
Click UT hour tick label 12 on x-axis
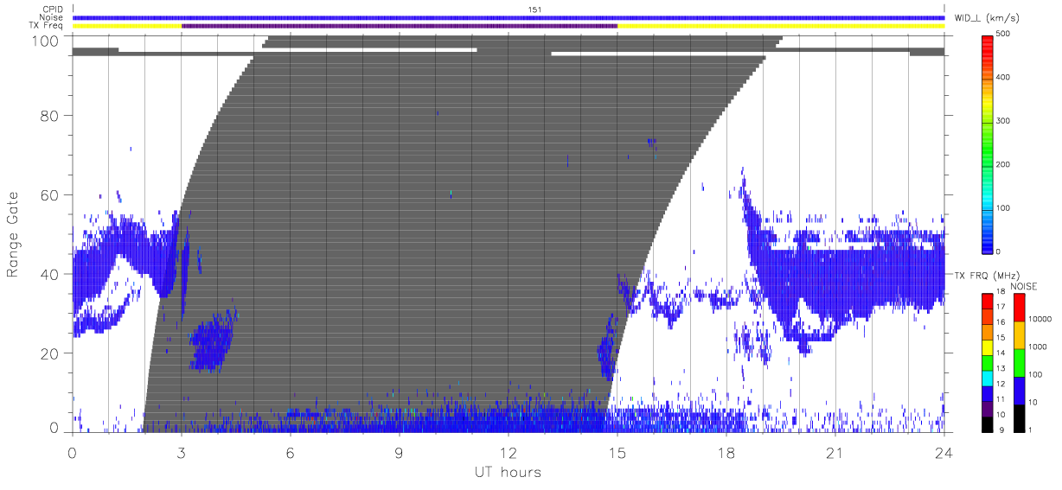[x=509, y=452]
